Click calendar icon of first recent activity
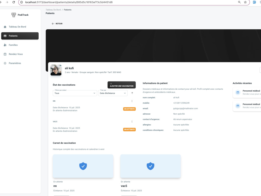This screenshot has height=196, width=261. 238,93
